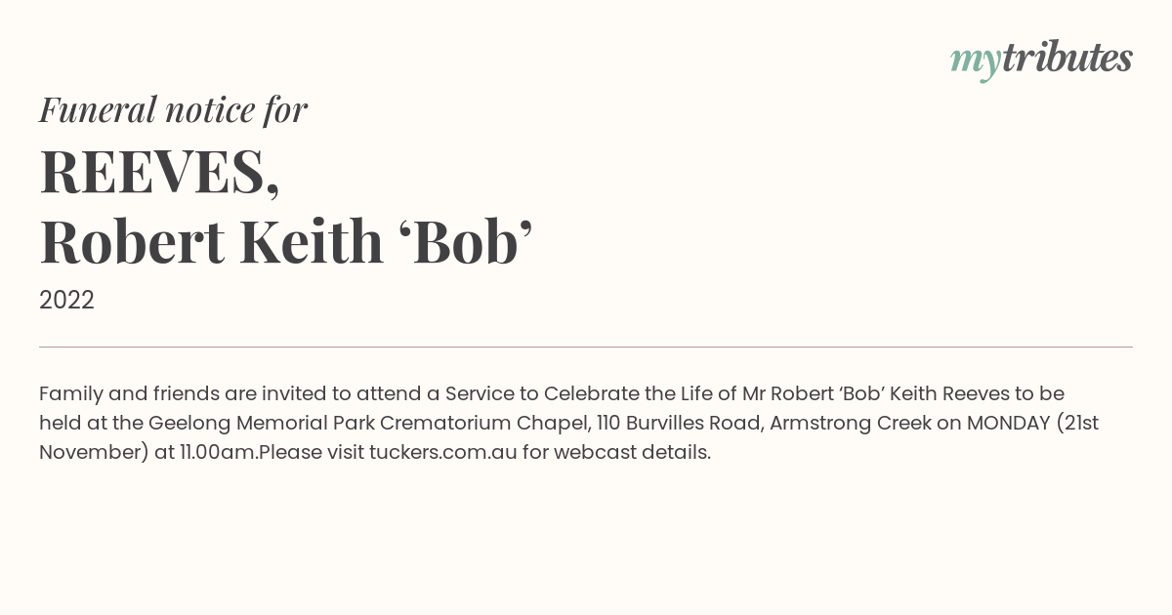Image resolution: width=1172 pixels, height=615 pixels.
Task: Click the 11.00am service time
Action: point(219,453)
